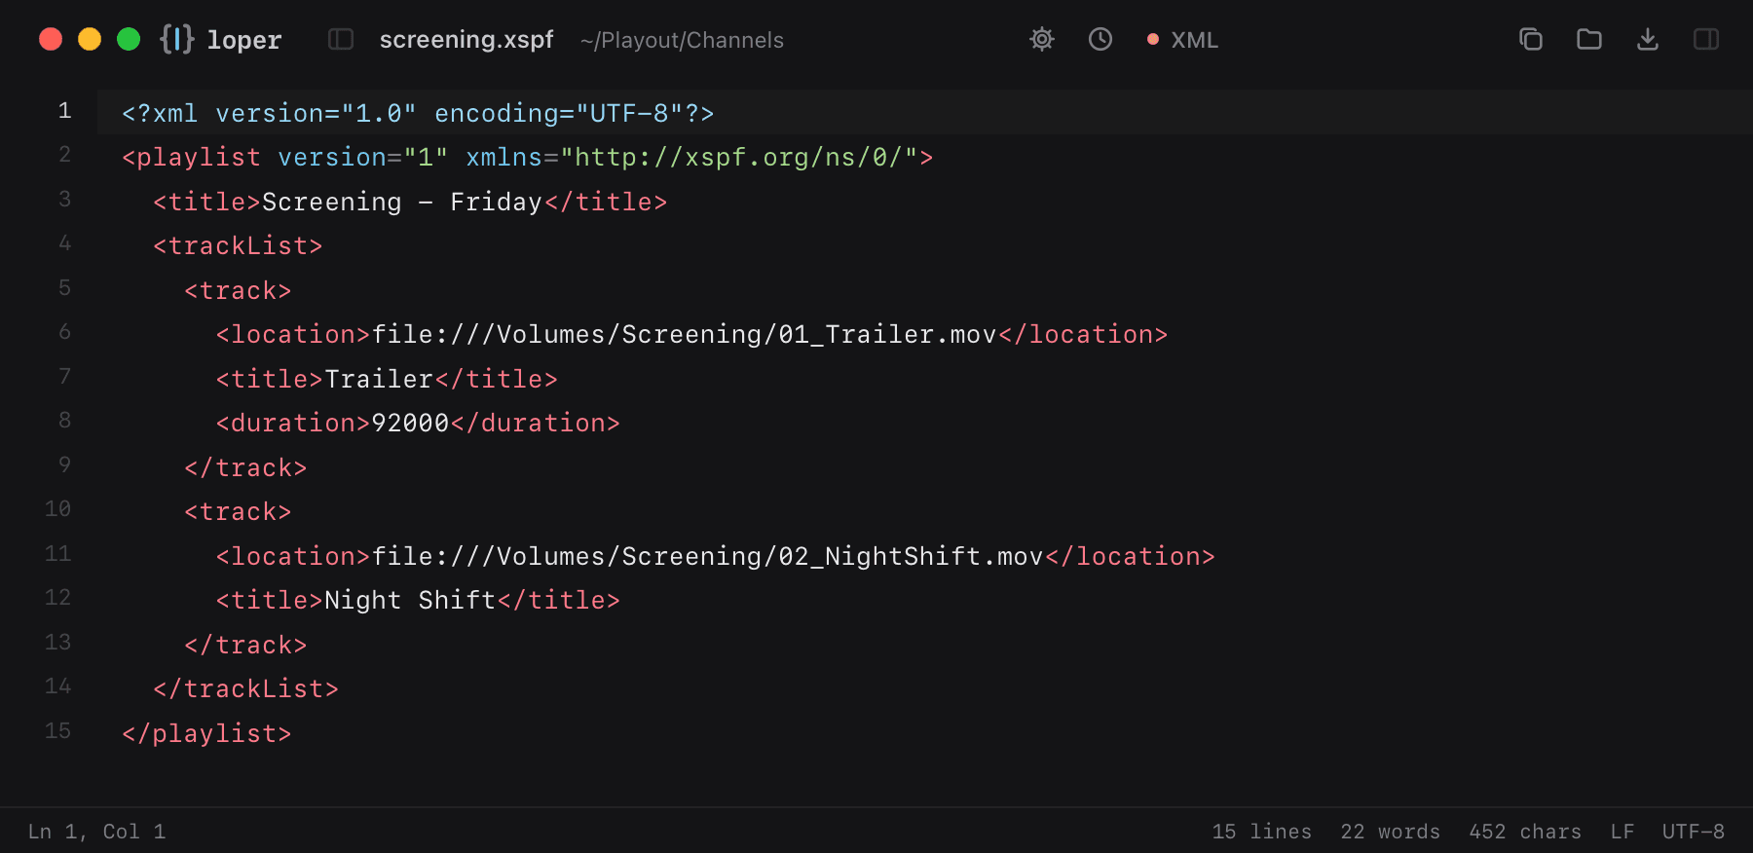1753x853 pixels.
Task: Click the 02_NightShift.mov location path
Action: coord(708,556)
